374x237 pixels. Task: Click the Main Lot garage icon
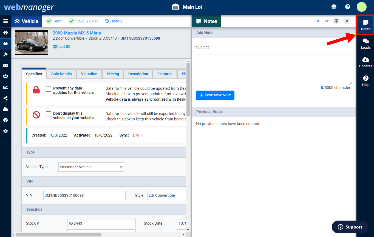pos(175,7)
